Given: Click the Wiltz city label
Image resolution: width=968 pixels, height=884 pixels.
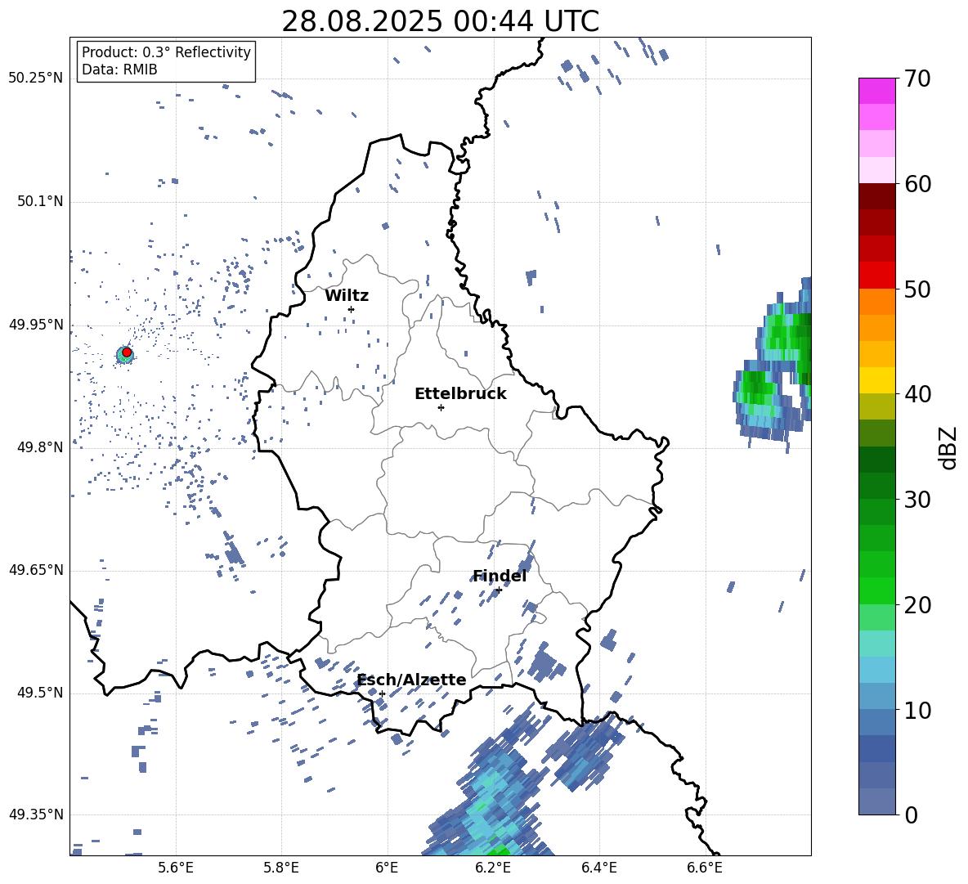Looking at the screenshot, I should [347, 296].
